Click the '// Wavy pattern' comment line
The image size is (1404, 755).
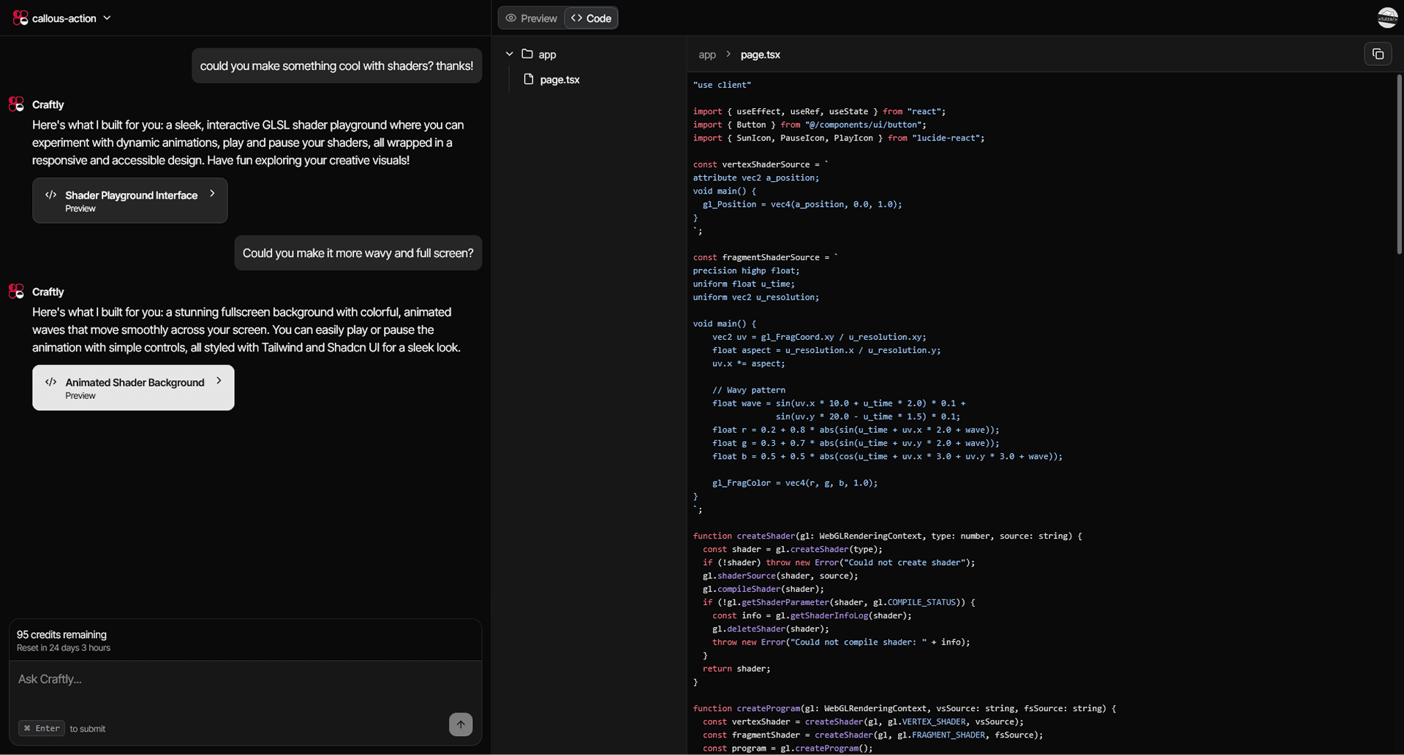coord(749,390)
